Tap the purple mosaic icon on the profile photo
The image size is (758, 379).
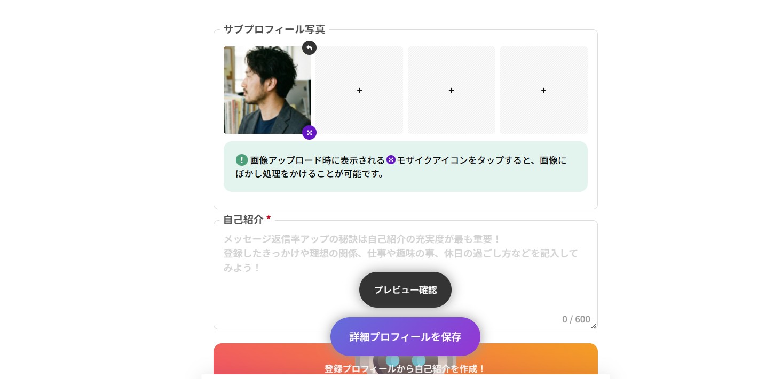(309, 132)
